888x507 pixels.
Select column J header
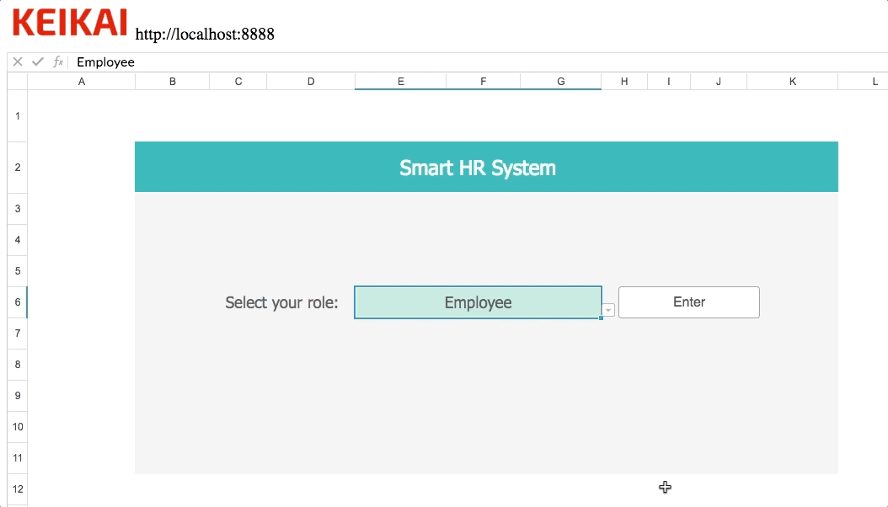click(x=719, y=82)
